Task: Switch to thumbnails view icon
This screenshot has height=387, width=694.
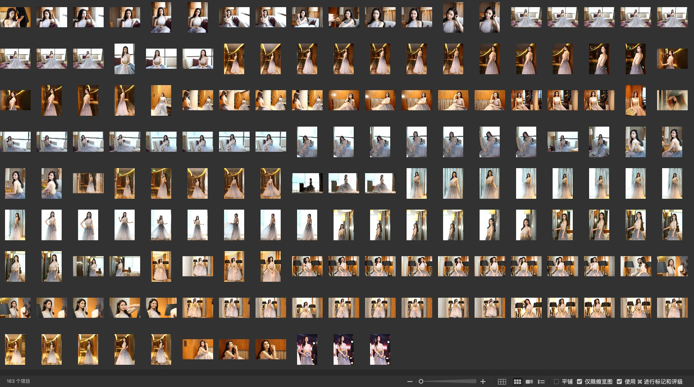Action: (x=518, y=382)
